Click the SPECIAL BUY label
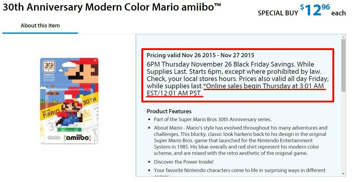Screen dimensions: 352x182 [278, 13]
